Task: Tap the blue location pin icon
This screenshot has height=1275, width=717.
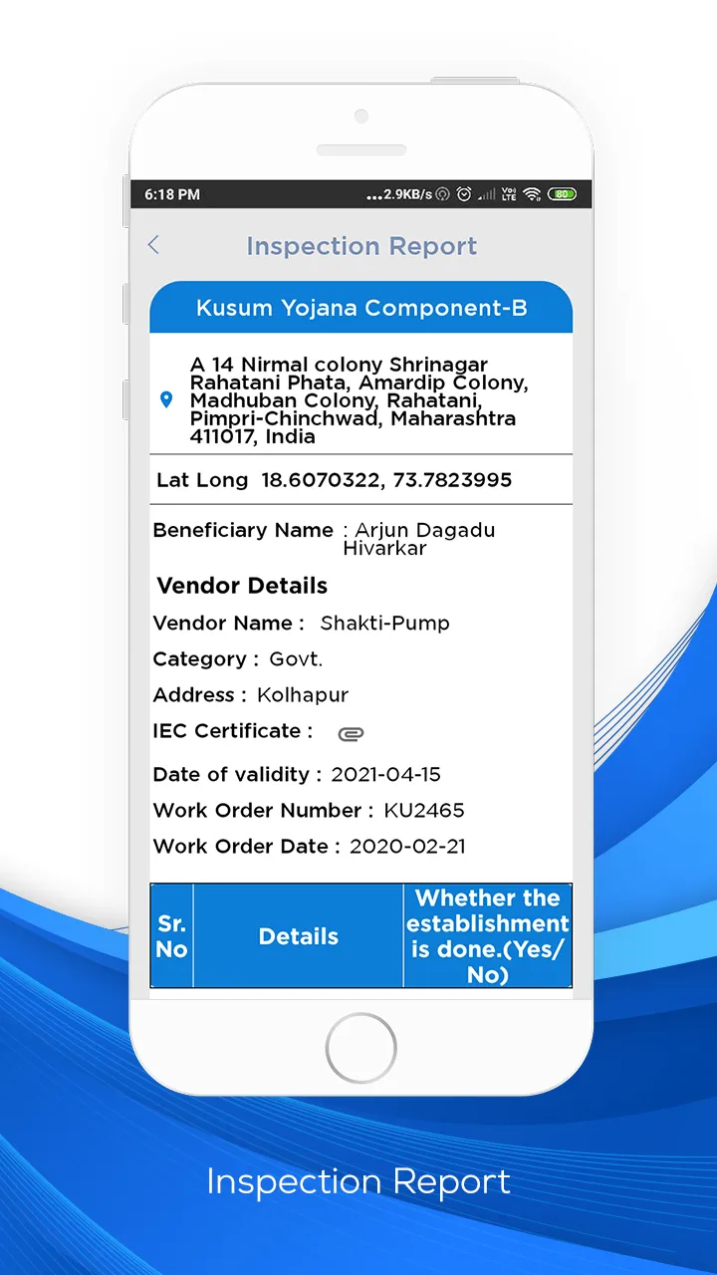Action: 166,399
